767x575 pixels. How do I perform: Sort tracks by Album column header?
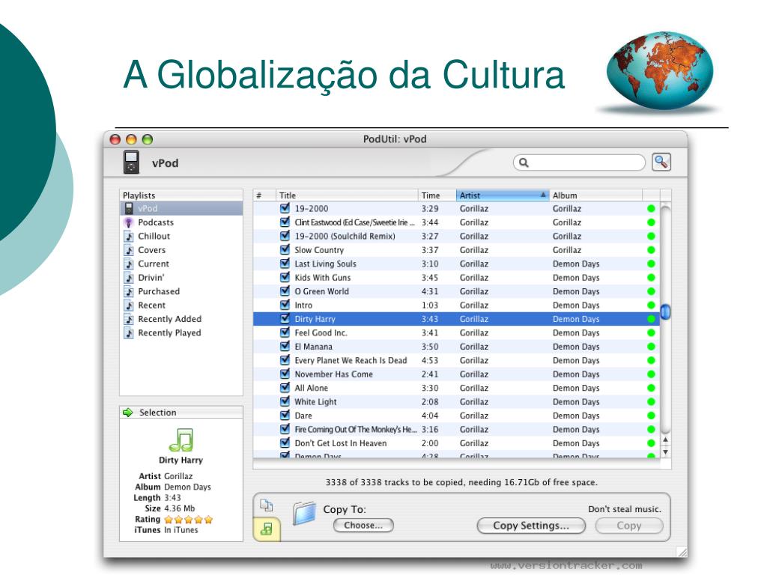pos(595,195)
